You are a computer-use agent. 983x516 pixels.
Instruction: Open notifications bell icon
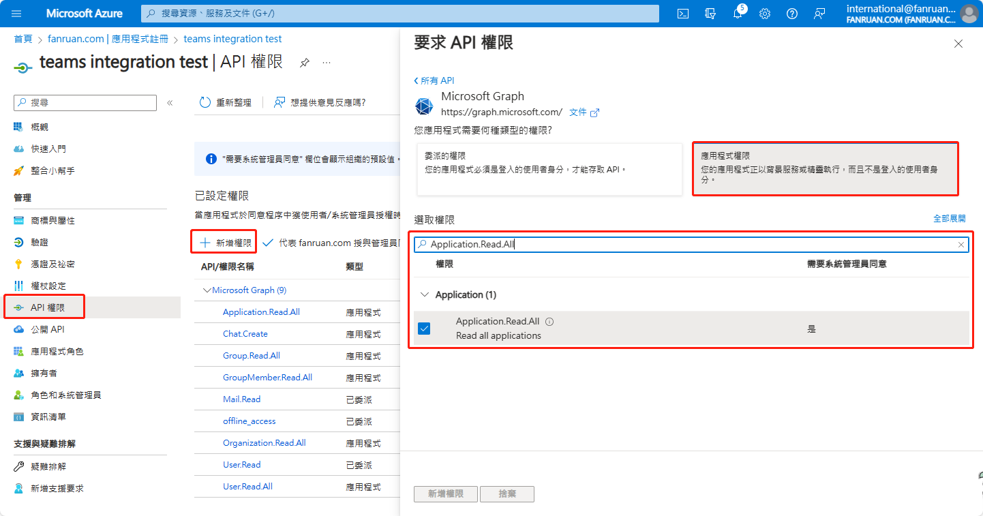(738, 14)
